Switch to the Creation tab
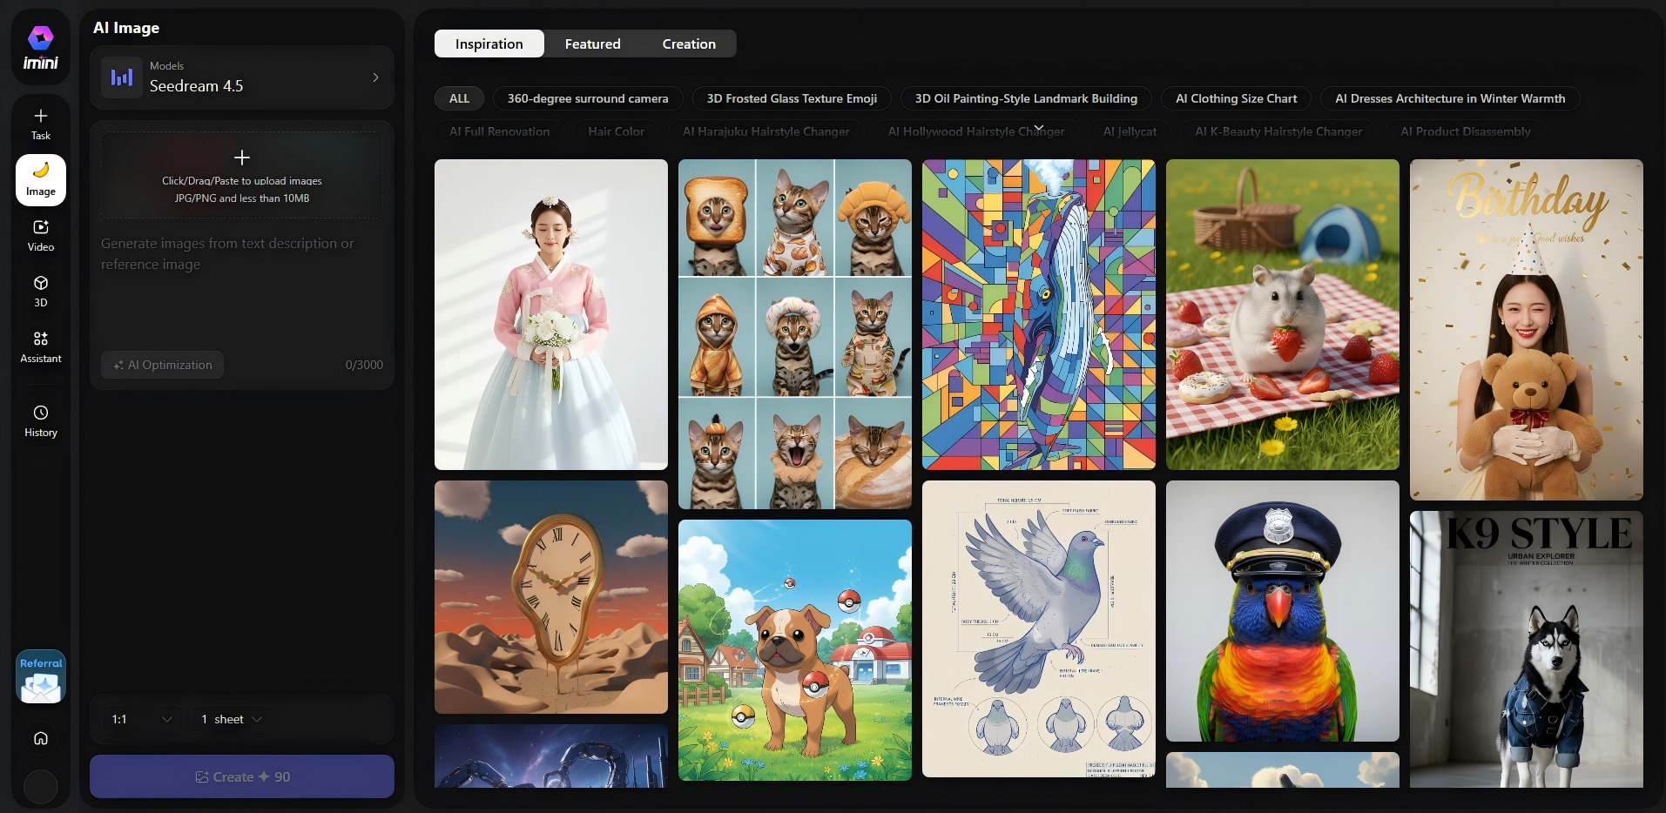The height and width of the screenshot is (813, 1666). (x=688, y=43)
